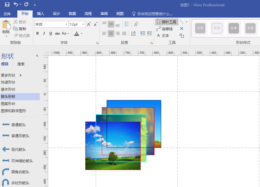Click the 粘贴 paste clipboard icon

[6, 24]
